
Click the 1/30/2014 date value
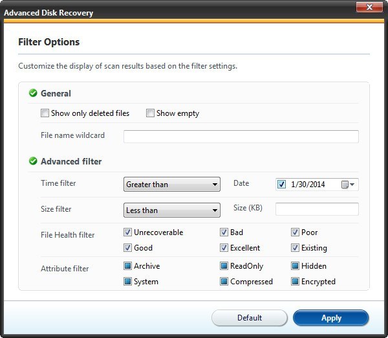(308, 185)
